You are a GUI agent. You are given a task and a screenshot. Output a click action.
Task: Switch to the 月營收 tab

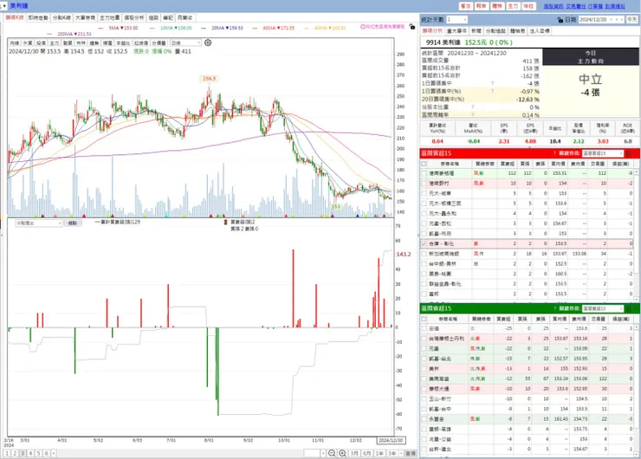185,17
